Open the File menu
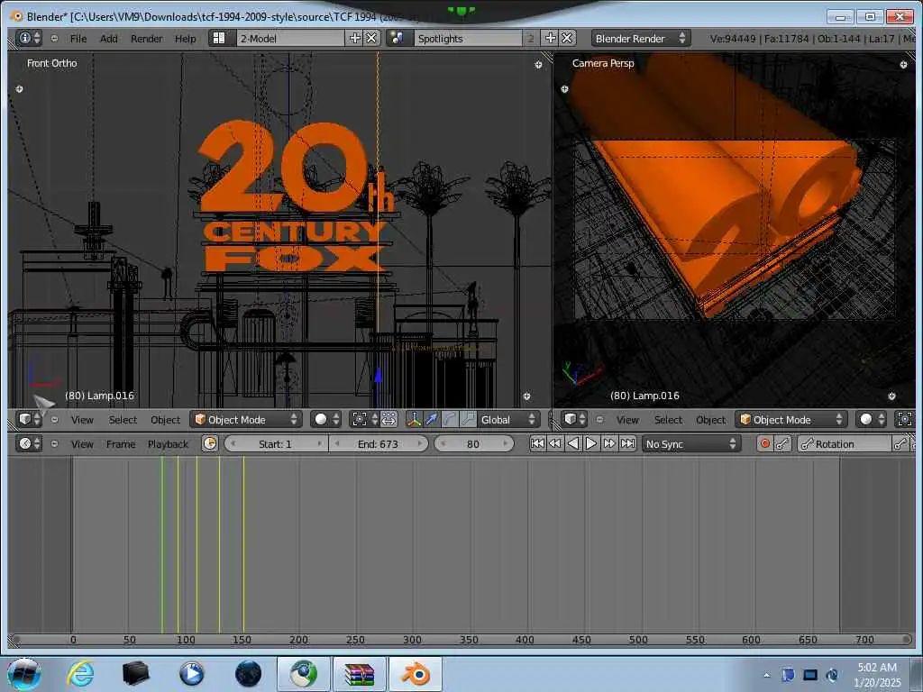 coord(78,39)
